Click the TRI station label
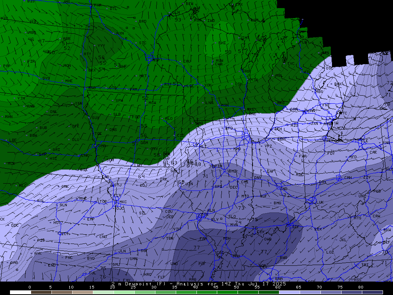 tap(365, 265)
